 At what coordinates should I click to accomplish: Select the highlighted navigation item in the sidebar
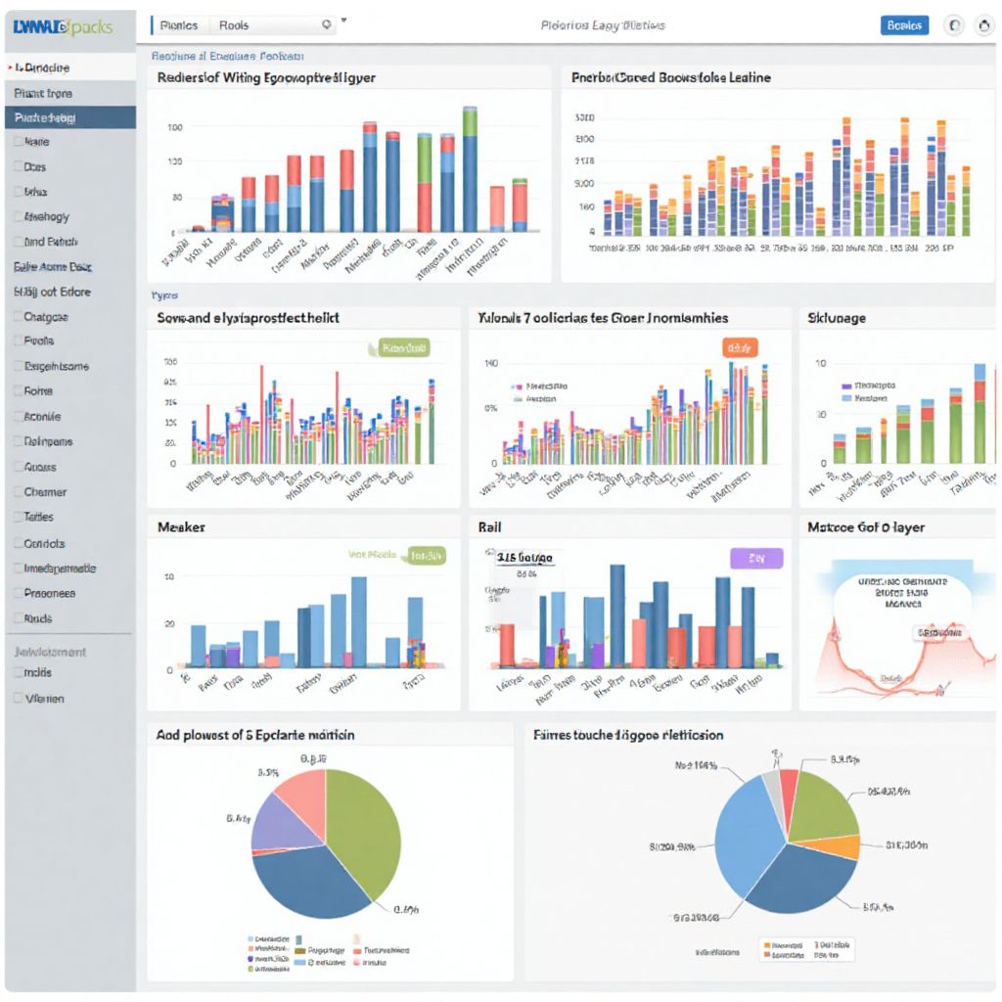coord(68,117)
